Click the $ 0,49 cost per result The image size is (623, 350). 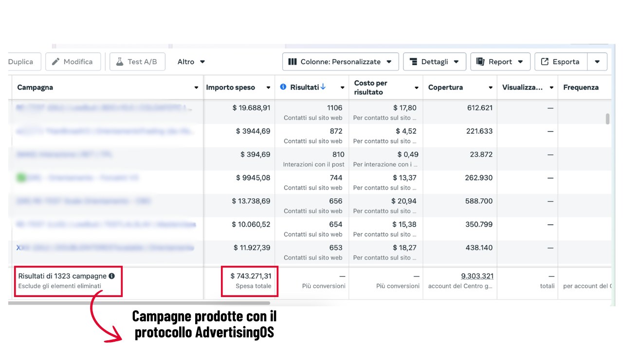coord(408,154)
